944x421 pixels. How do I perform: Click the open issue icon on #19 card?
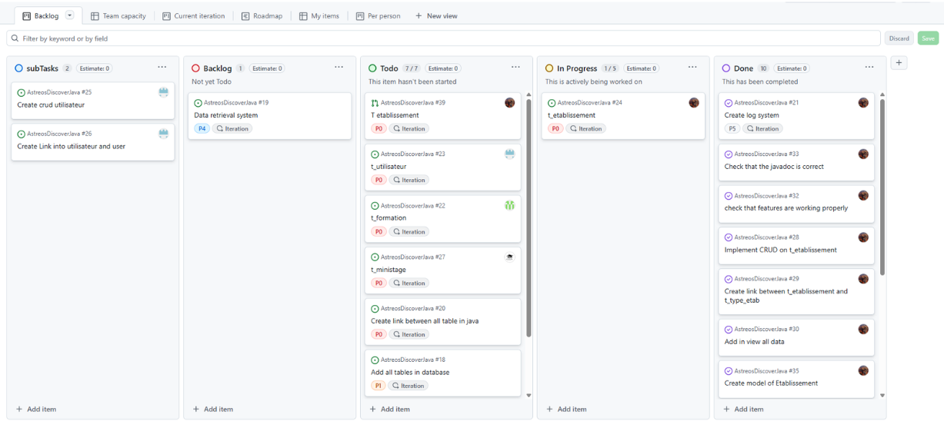[x=198, y=103]
